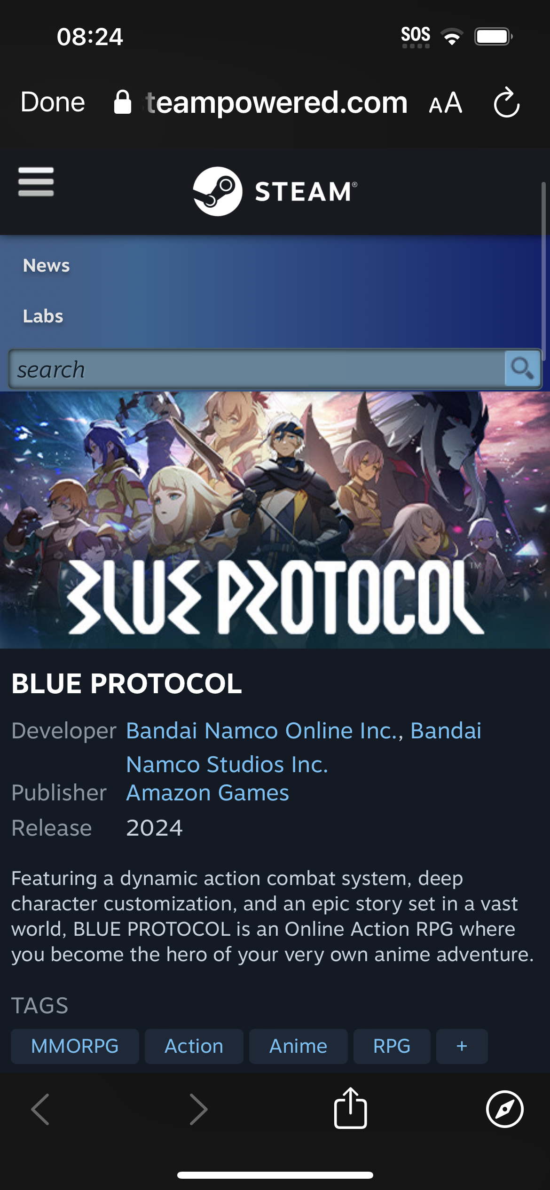
Task: Open the Amazon Games publisher link
Action: coord(208,793)
